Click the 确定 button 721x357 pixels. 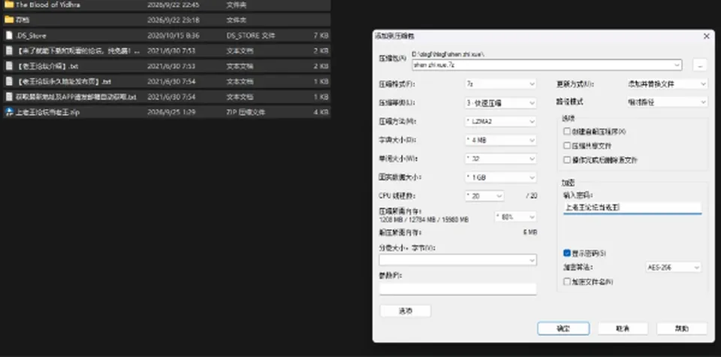(x=563, y=328)
